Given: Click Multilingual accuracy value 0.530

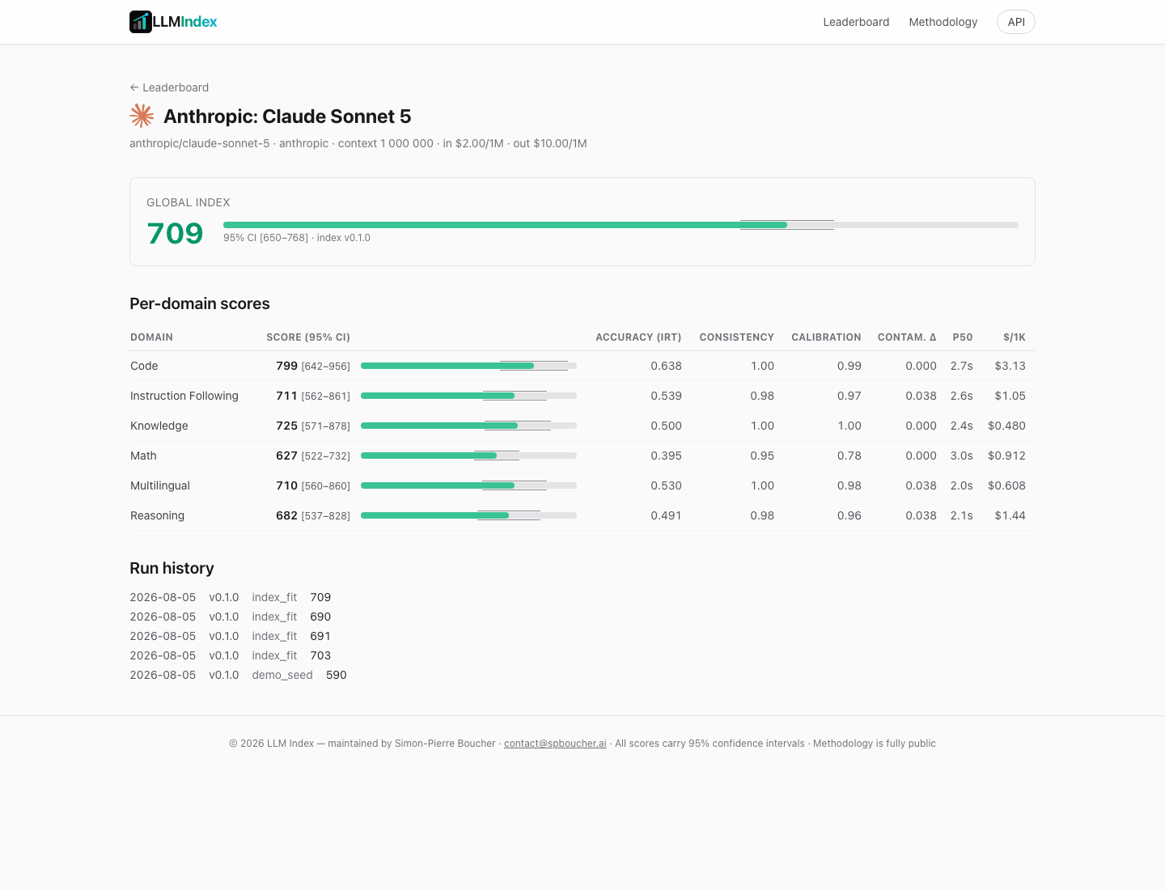Looking at the screenshot, I should (666, 485).
